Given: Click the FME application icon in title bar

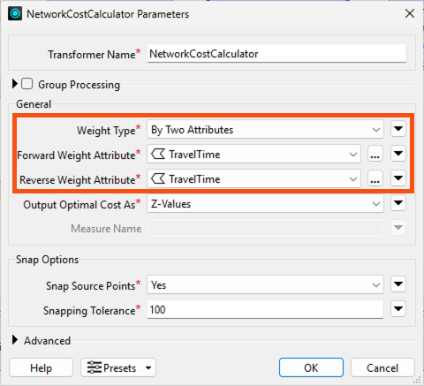Looking at the screenshot, I should 15,13.
